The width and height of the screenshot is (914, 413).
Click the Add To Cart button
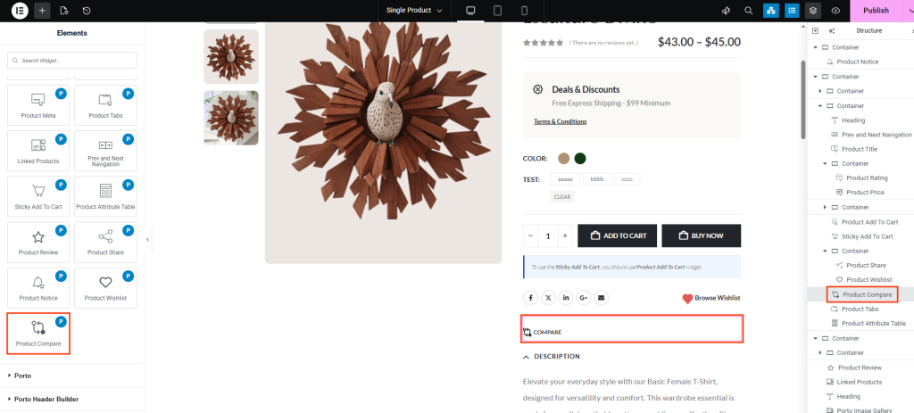point(618,235)
